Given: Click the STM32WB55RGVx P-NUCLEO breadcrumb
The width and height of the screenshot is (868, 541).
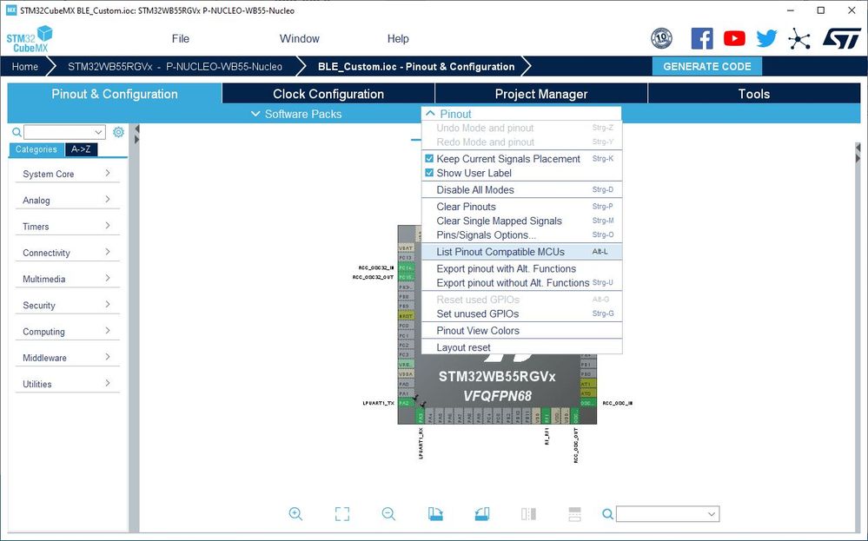Looking at the screenshot, I should pos(175,66).
